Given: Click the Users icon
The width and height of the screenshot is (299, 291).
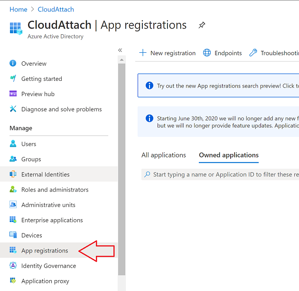Looking at the screenshot, I should [x=13, y=144].
